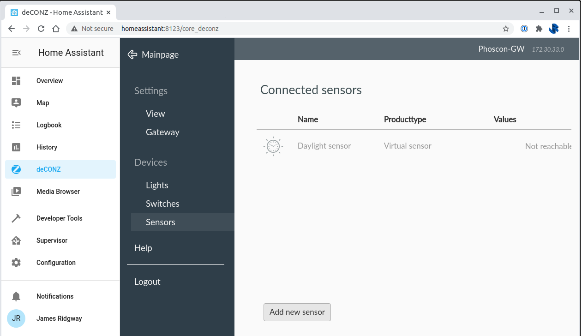Screen dimensions: 582x336
Task: Click the Supervisor icon in sidebar
Action: [x=16, y=240]
